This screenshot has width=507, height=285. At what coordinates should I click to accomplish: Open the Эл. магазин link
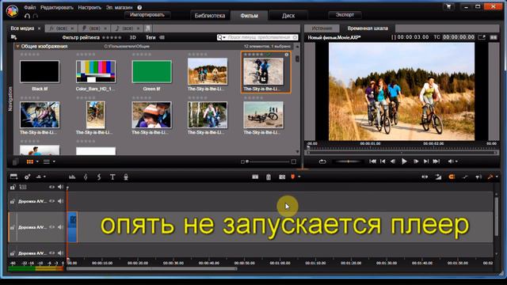pos(120,7)
